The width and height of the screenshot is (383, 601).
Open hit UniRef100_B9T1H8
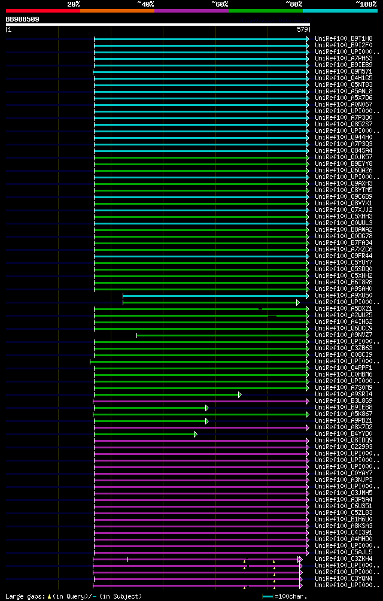(x=344, y=38)
